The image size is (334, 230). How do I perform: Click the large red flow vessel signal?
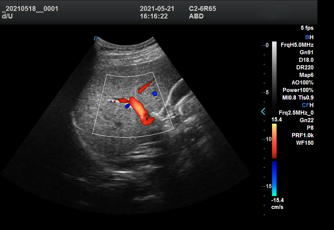tap(140, 109)
